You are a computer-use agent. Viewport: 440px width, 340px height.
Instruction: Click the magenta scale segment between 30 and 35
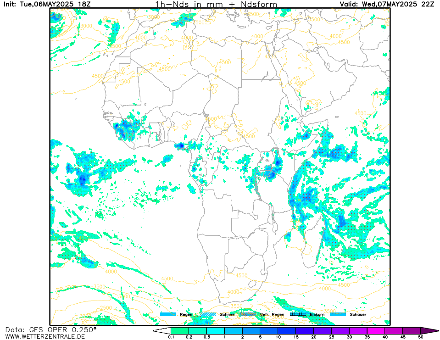tap(358, 331)
